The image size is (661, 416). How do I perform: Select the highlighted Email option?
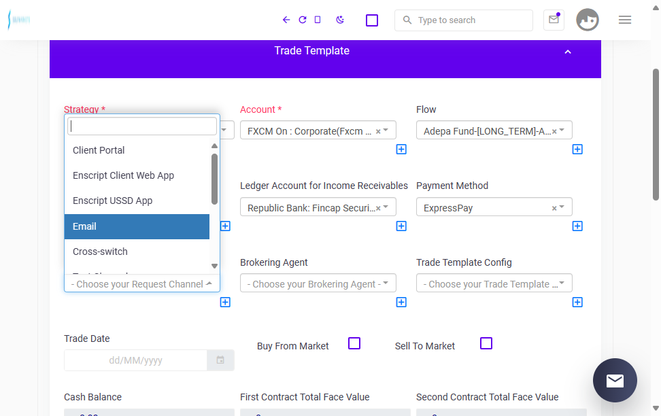tap(137, 227)
